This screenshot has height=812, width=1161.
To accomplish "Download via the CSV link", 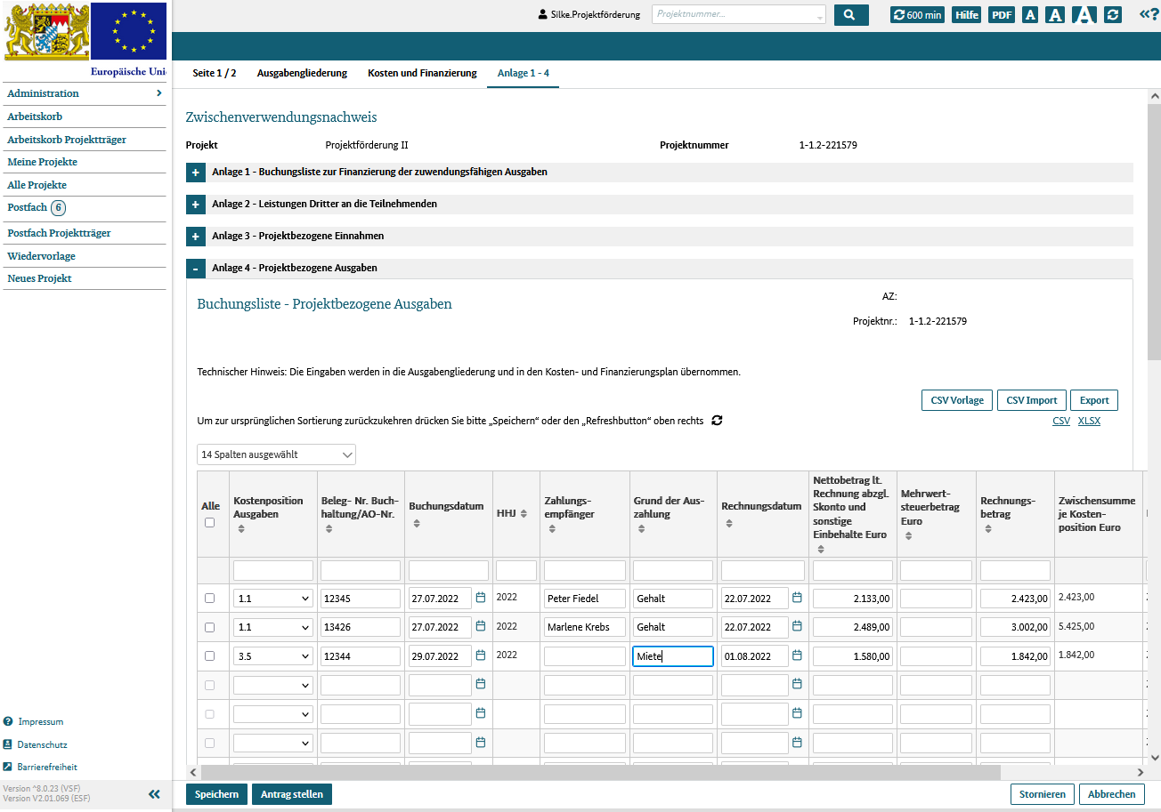I will click(1061, 421).
